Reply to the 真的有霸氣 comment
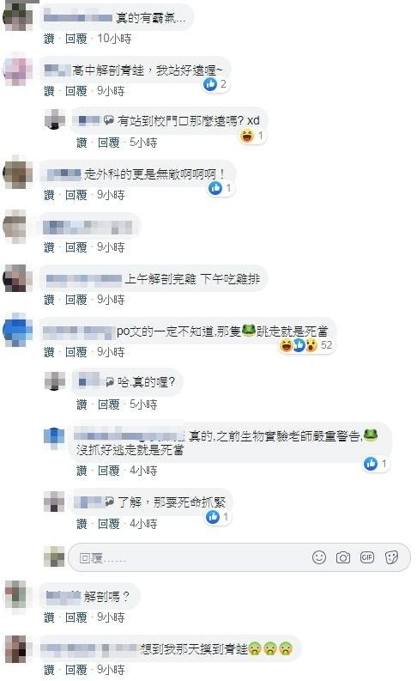Screen dimensions: 417x681 click(x=76, y=39)
